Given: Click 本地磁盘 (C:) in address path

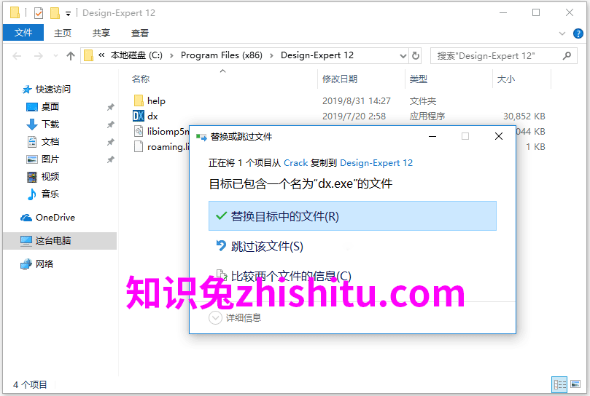Looking at the screenshot, I should click(x=136, y=55).
